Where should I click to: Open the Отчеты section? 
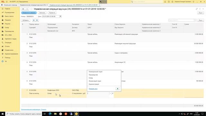7,46
